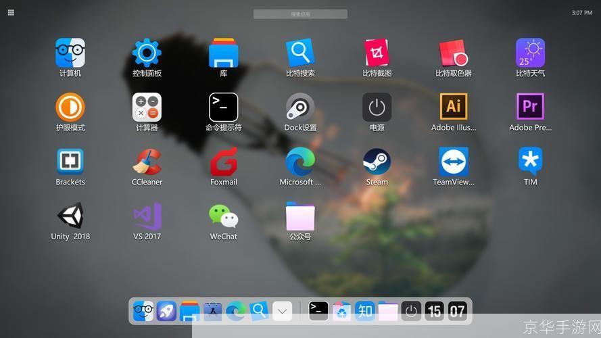Launch CCleaner
Screen dimensions: 601x338
(147, 162)
